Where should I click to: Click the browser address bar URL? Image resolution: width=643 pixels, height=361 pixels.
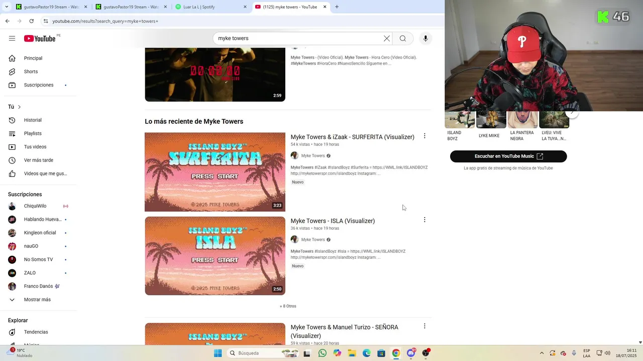[105, 21]
